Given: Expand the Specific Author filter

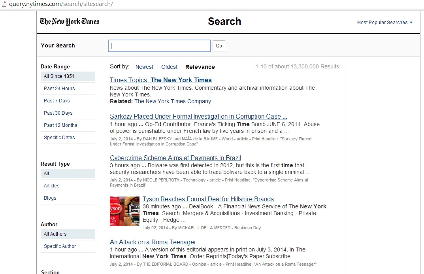Looking at the screenshot, I should 60,246.
